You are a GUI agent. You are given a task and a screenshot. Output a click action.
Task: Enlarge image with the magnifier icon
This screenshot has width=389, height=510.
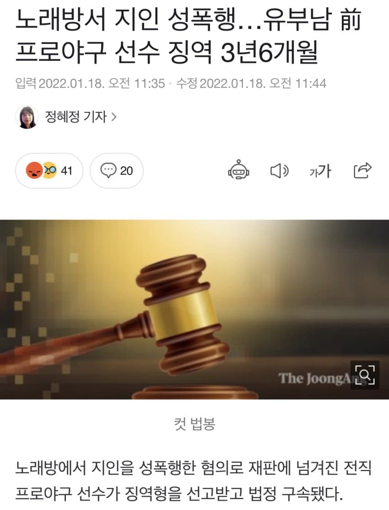coord(365,375)
